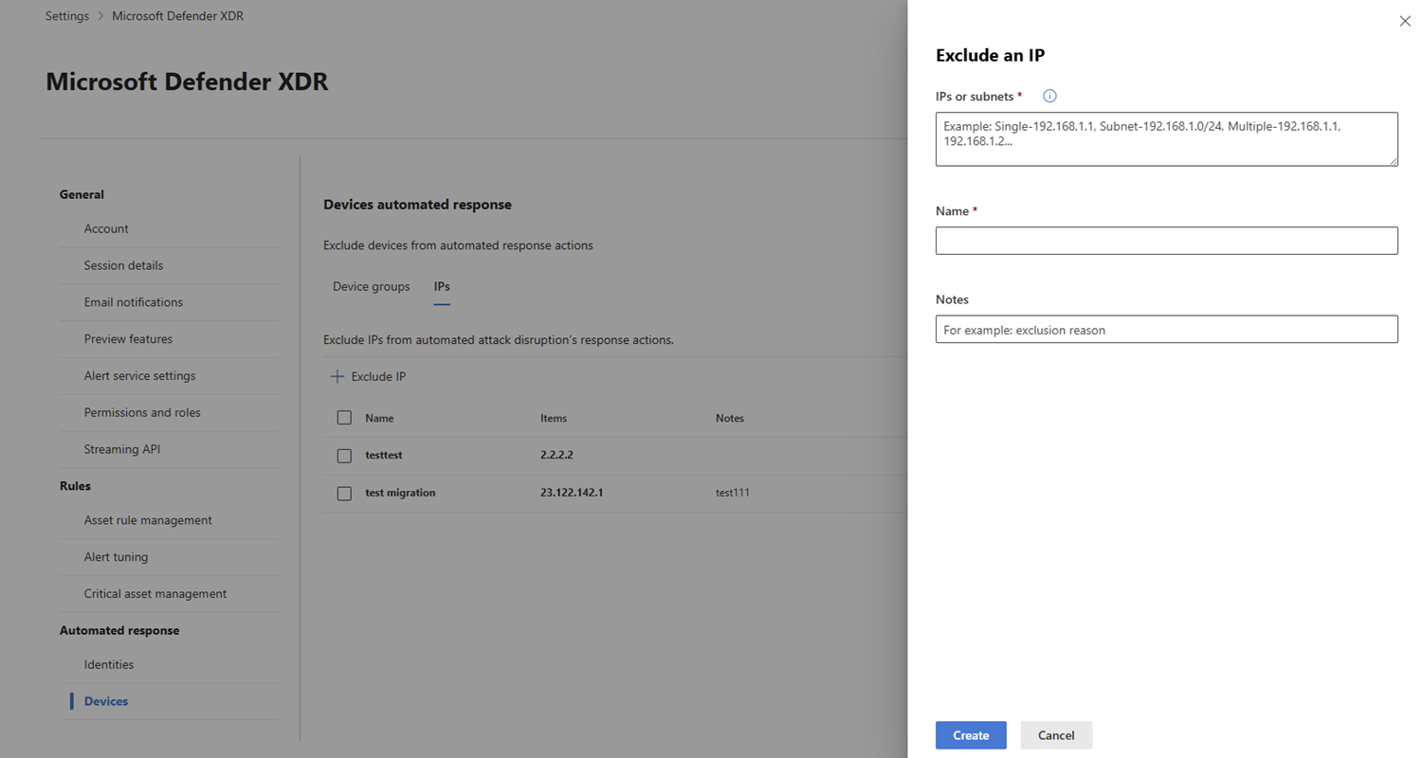Select the test migration row checkbox
The width and height of the screenshot is (1422, 758).
click(x=344, y=494)
